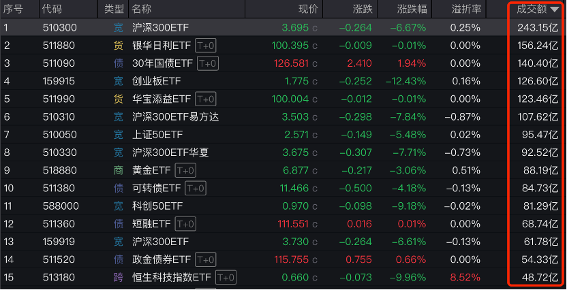This screenshot has width=567, height=290.
Task: Click the 类型 column header
Action: point(114,10)
